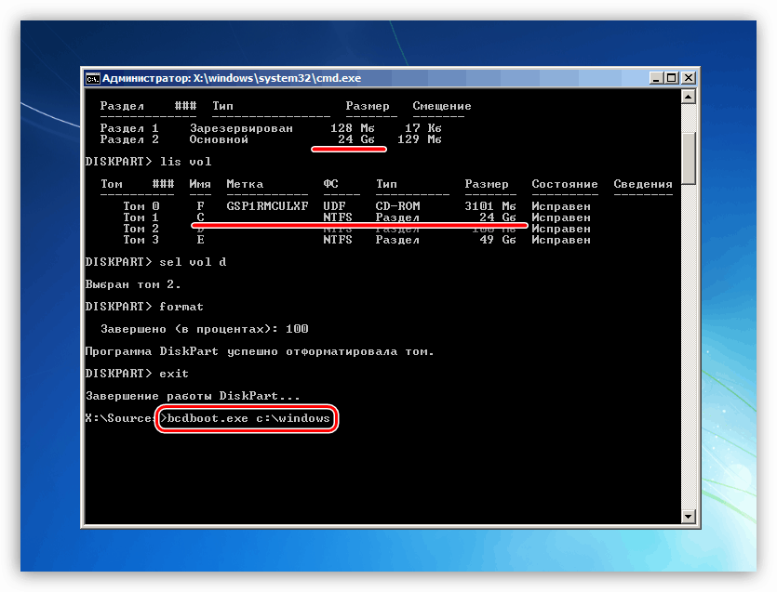This screenshot has width=777, height=592.
Task: Click the vertical scrollbar thumb
Action: point(688,158)
